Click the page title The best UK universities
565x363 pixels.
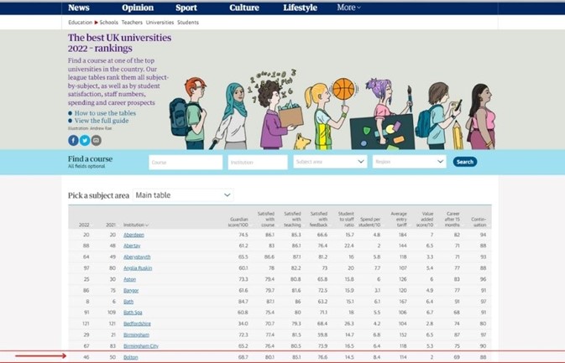(x=119, y=43)
